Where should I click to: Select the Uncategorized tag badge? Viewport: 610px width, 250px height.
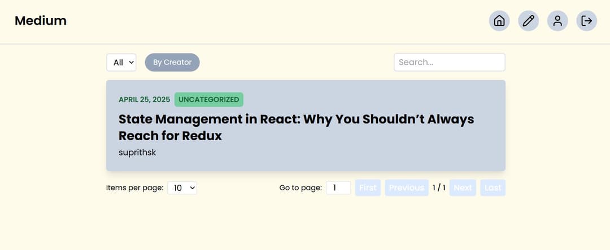(209, 100)
